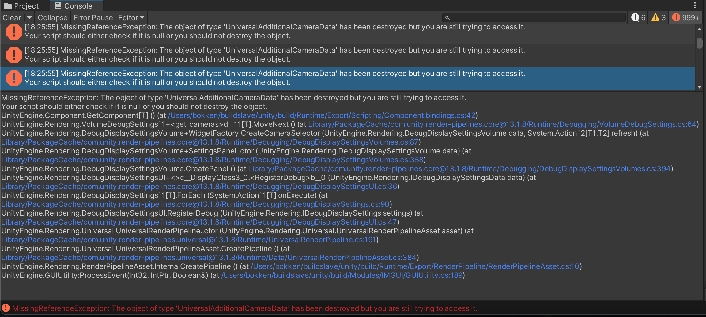This screenshot has height=317, width=706.
Task: Click error icon of selected log entry
Action: click(14, 78)
